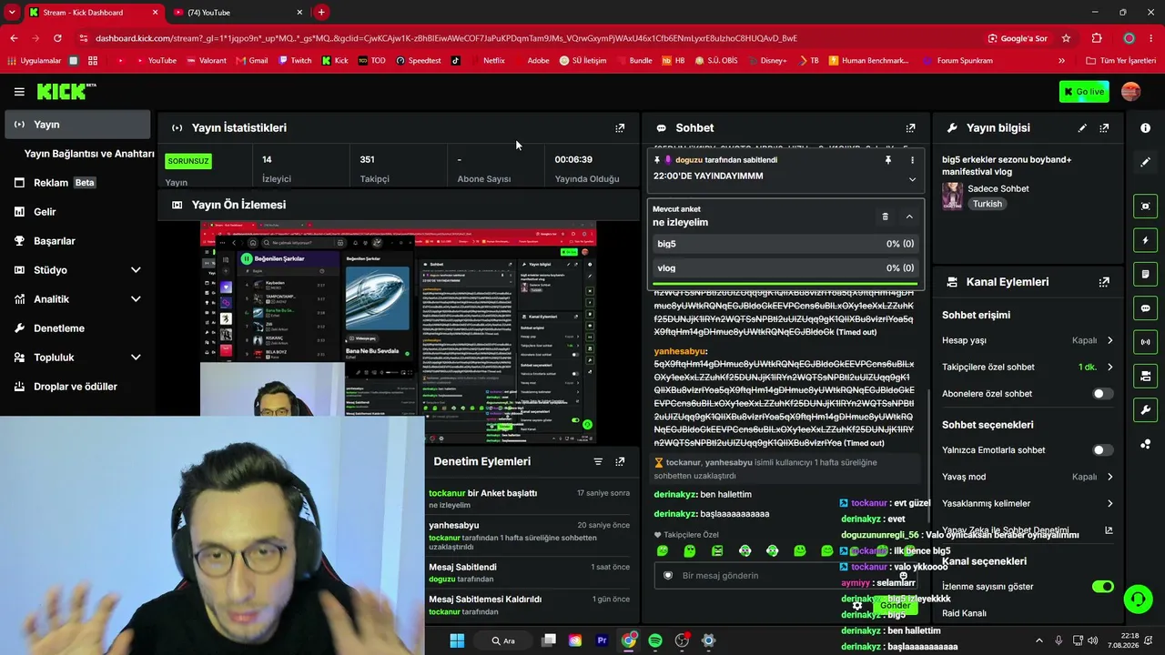Click the Go live button
Image resolution: width=1165 pixels, height=655 pixels.
1084,91
